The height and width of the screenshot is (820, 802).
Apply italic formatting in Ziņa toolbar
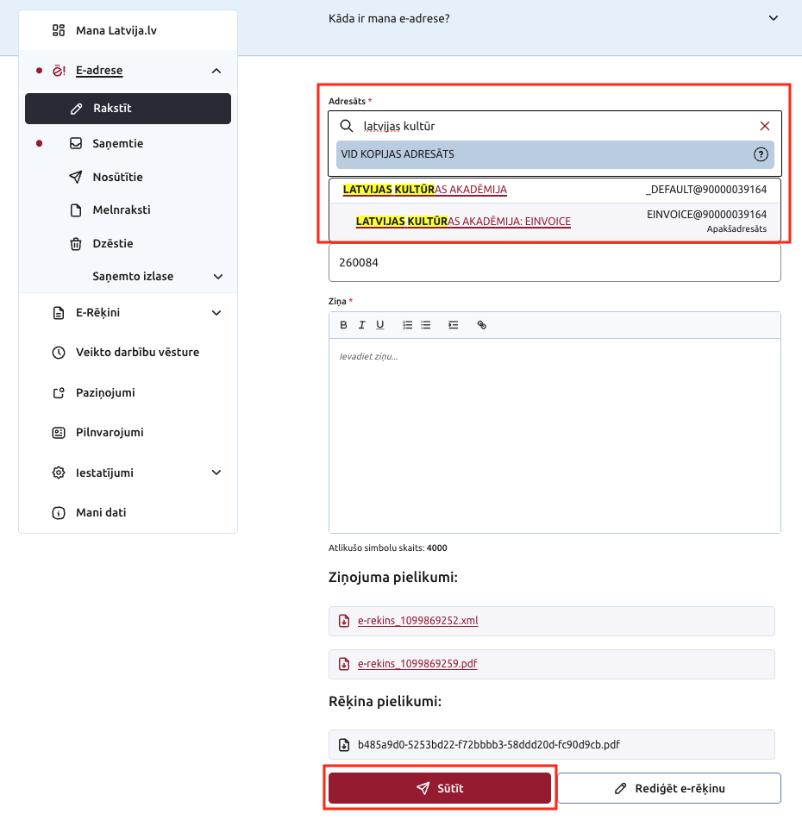tap(361, 325)
